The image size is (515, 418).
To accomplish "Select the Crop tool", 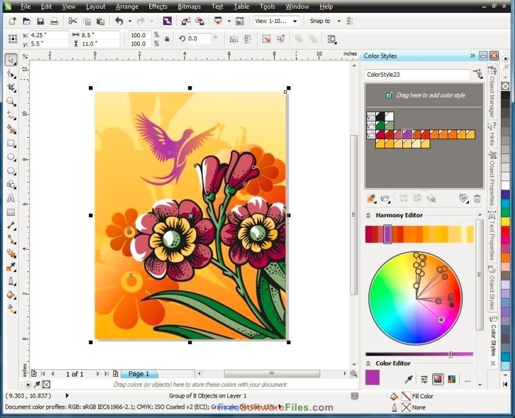I will [11, 88].
